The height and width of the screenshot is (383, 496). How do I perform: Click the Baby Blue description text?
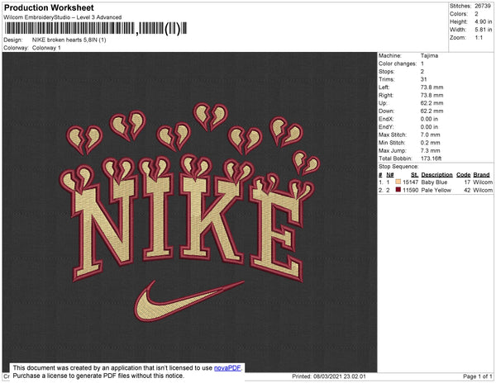[x=434, y=182]
